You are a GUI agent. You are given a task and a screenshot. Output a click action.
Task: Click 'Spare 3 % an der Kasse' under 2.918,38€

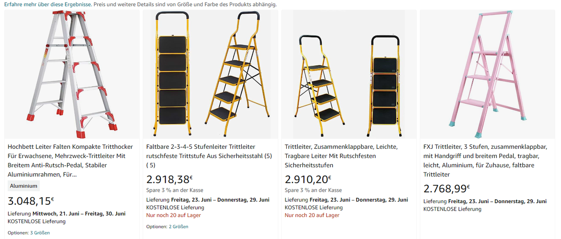click(x=174, y=190)
